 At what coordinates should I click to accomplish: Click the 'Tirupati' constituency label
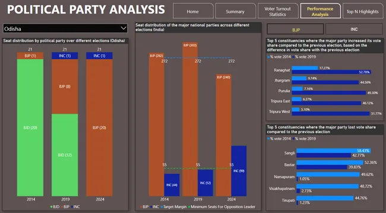click(288, 201)
